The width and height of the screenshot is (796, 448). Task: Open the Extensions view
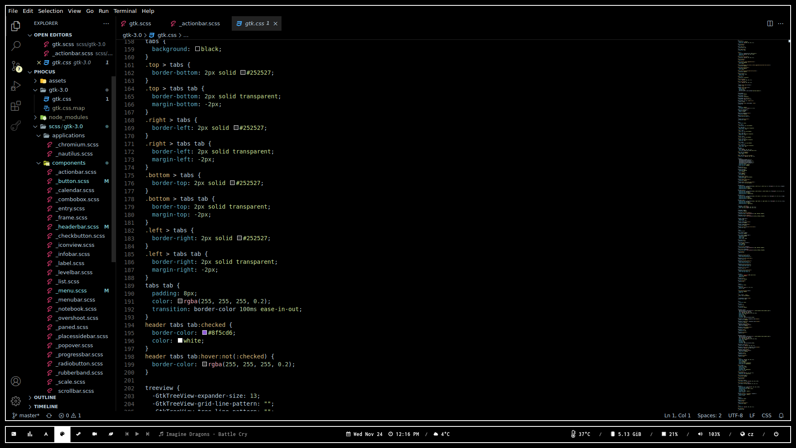(x=16, y=106)
